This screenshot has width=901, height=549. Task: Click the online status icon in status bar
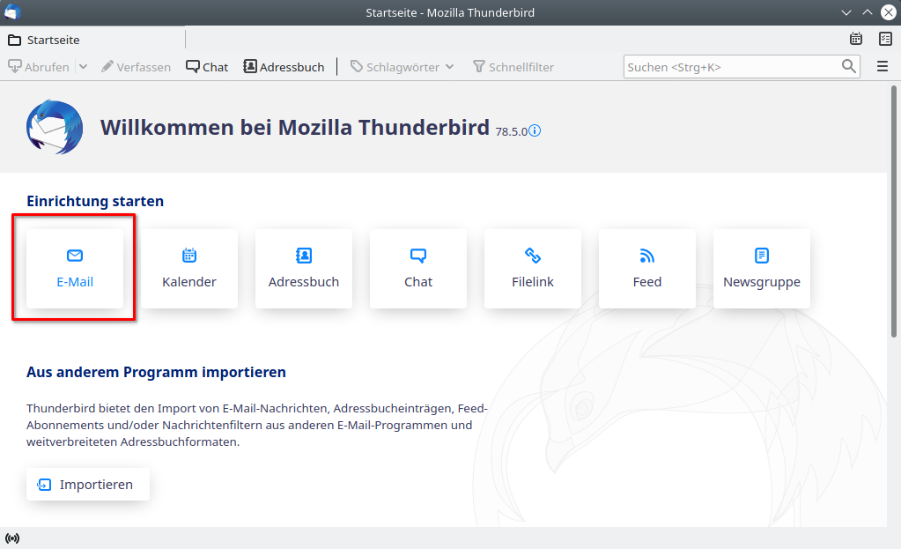12,538
